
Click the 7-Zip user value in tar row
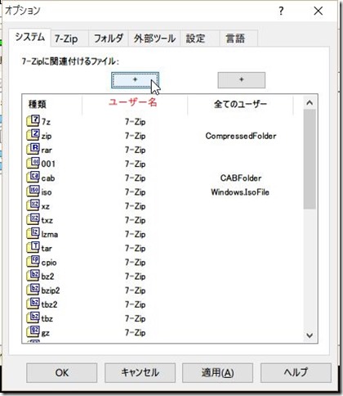click(136, 249)
